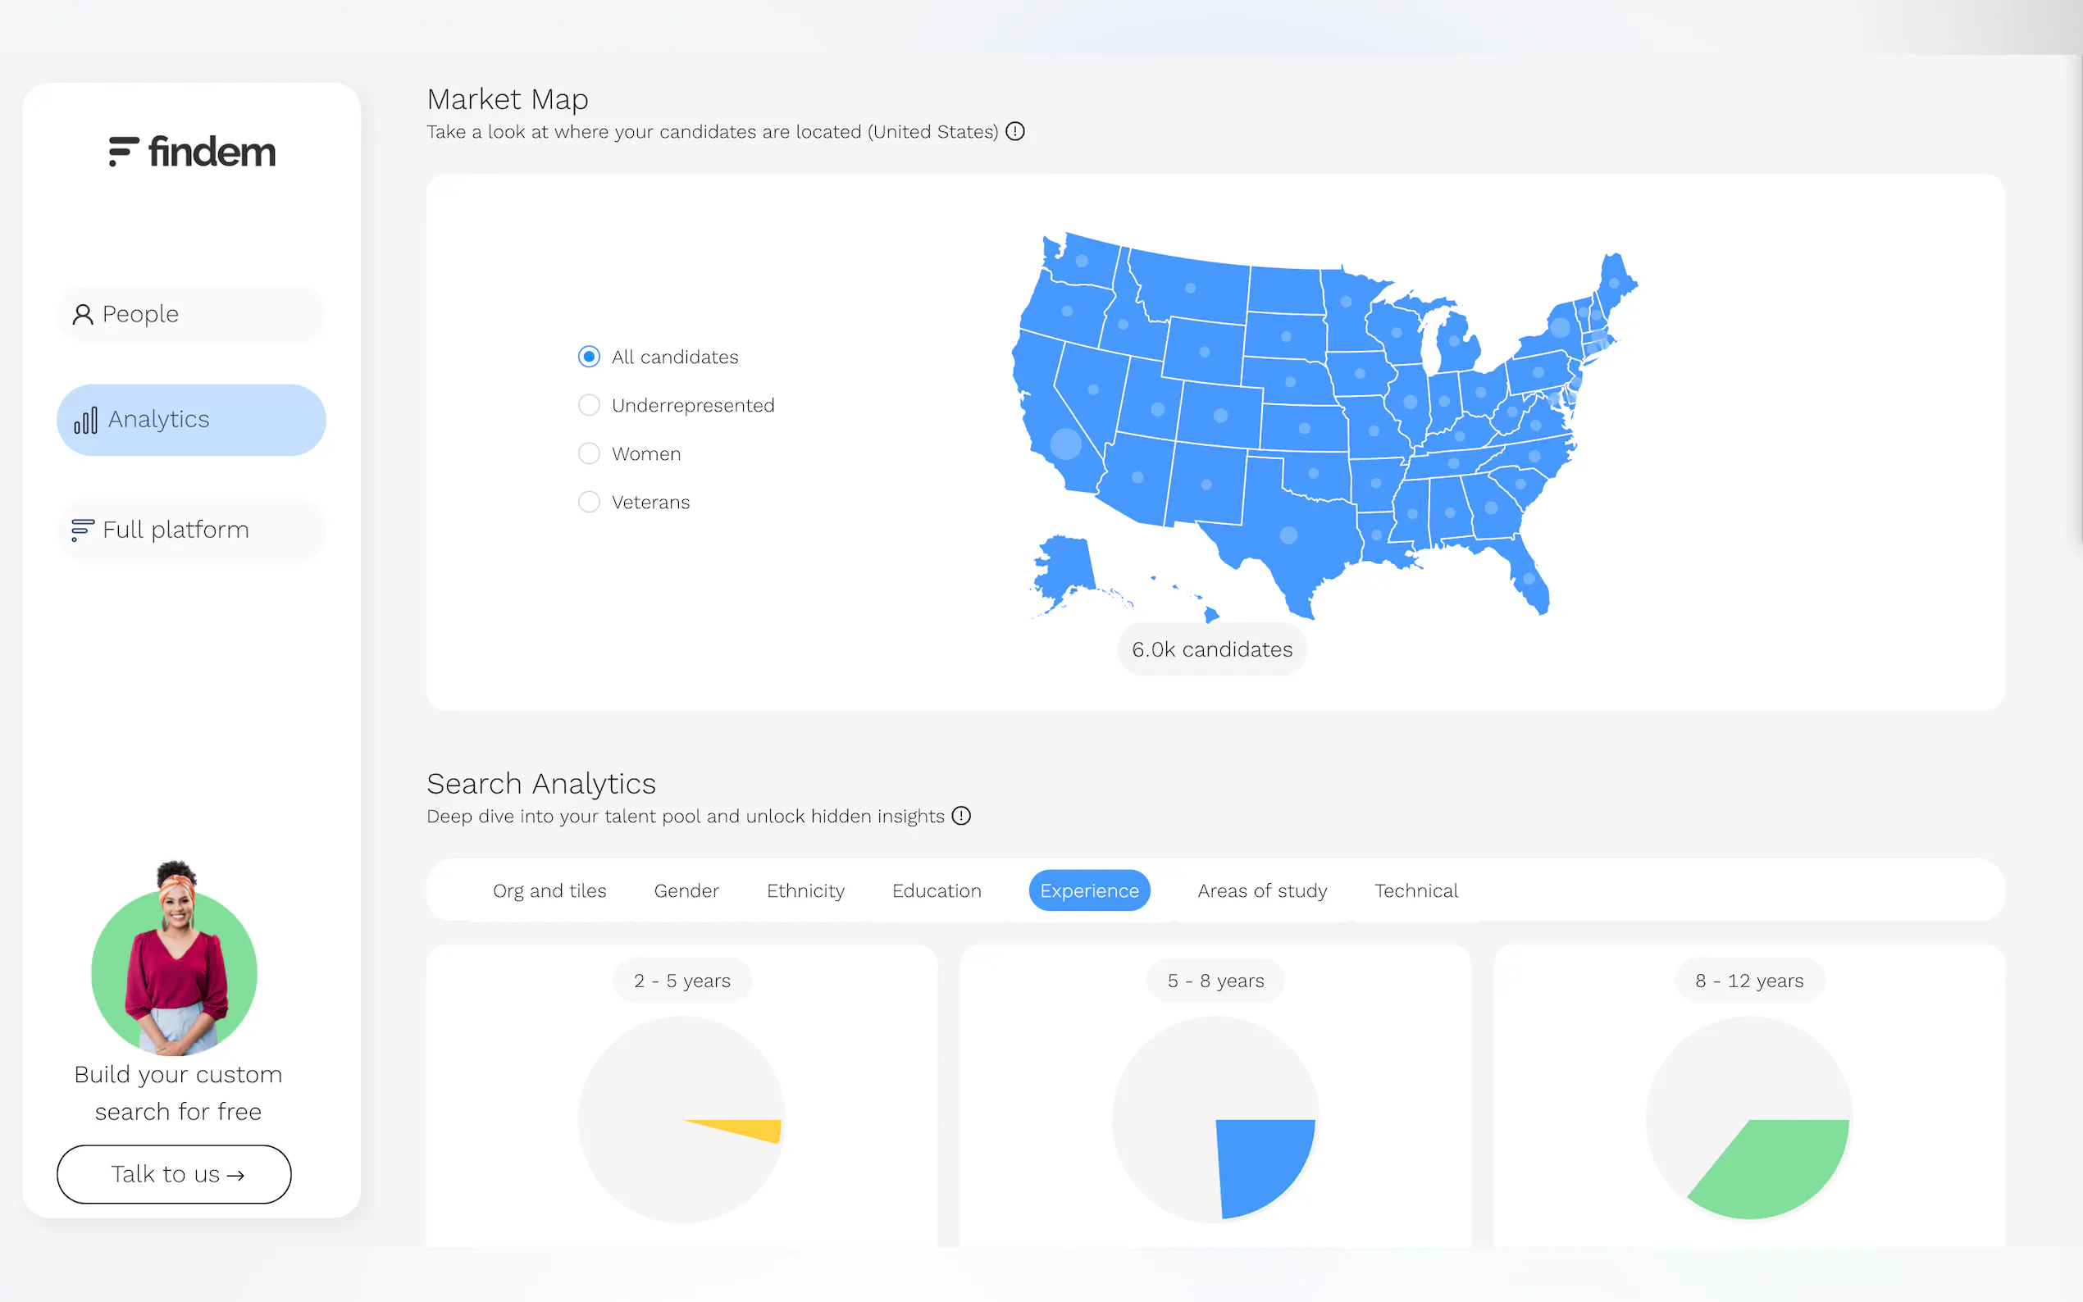Viewport: 2083px width, 1302px height.
Task: Click the Search Analytics info icon
Action: pos(961,816)
